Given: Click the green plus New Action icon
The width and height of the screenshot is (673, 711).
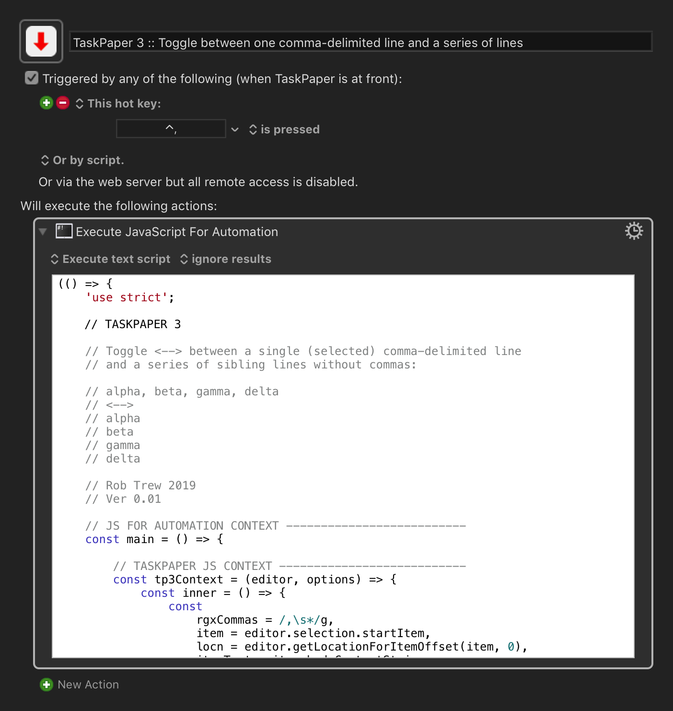Looking at the screenshot, I should pyautogui.click(x=46, y=685).
